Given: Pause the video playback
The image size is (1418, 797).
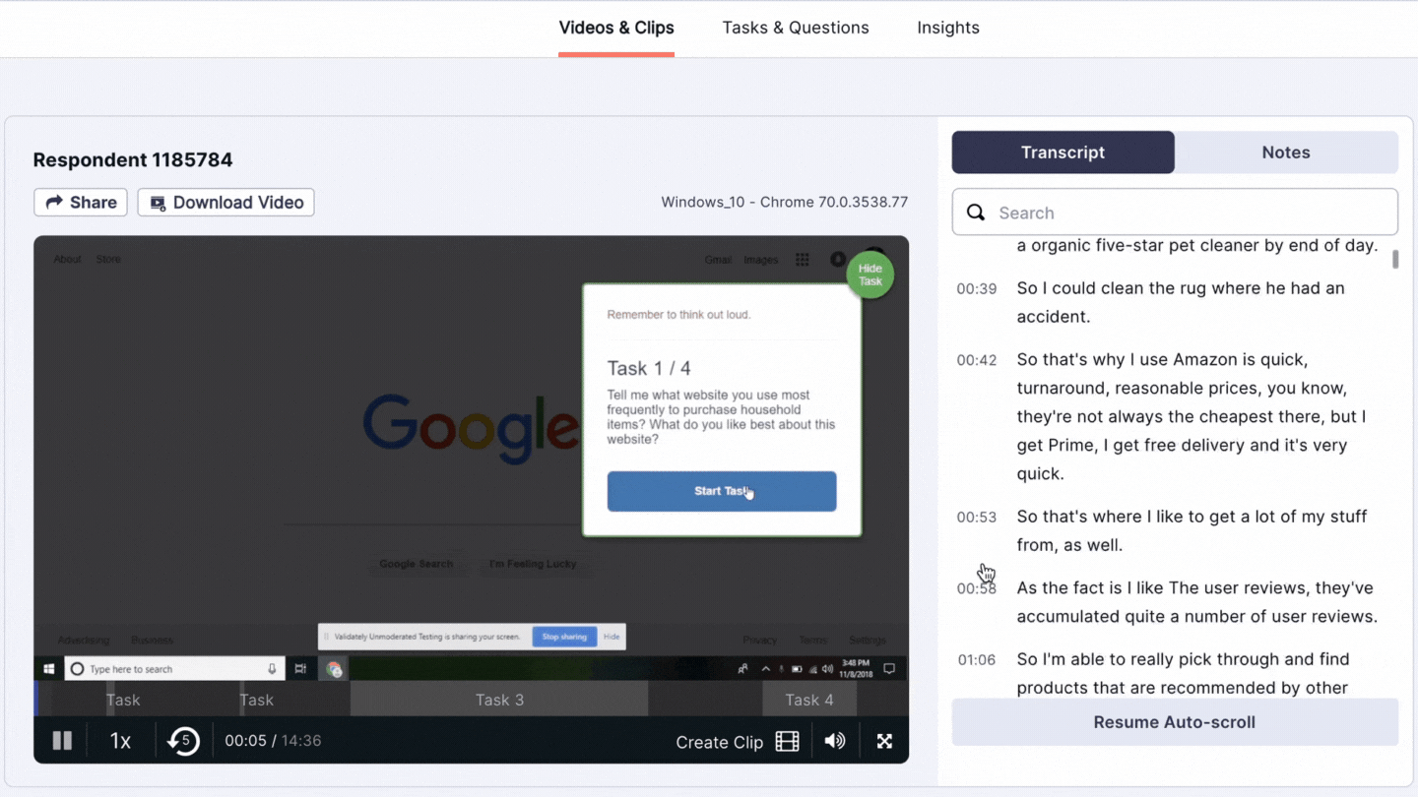Looking at the screenshot, I should [62, 741].
